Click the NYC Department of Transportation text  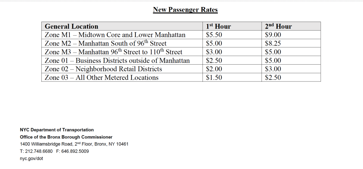click(x=57, y=130)
